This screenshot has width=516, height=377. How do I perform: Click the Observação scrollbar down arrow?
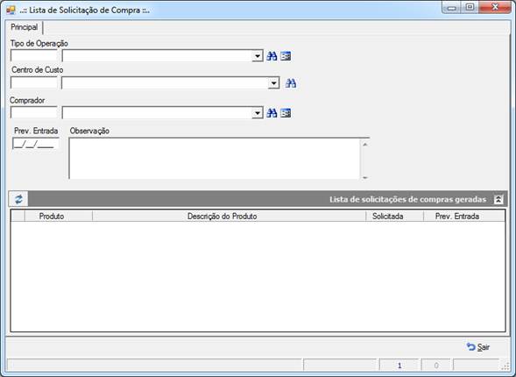point(365,177)
